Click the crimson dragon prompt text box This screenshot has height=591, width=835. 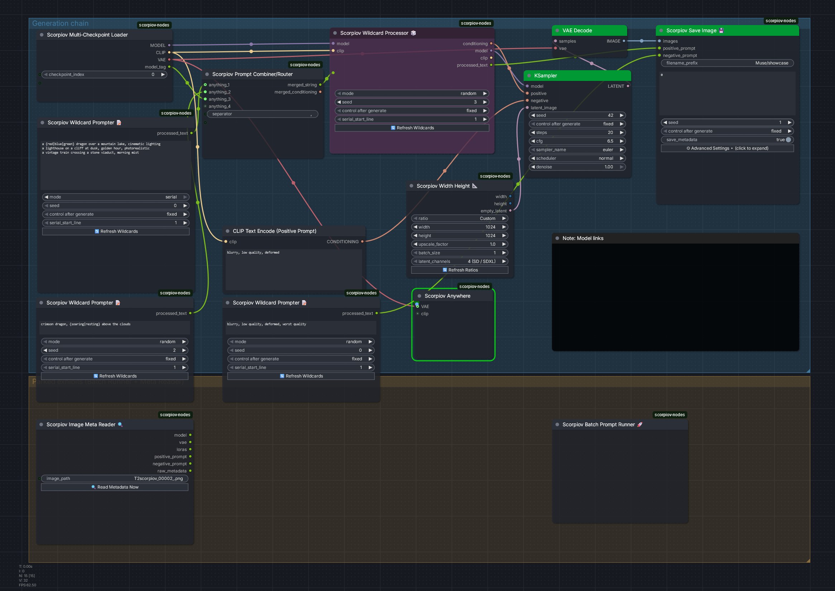[x=115, y=327]
